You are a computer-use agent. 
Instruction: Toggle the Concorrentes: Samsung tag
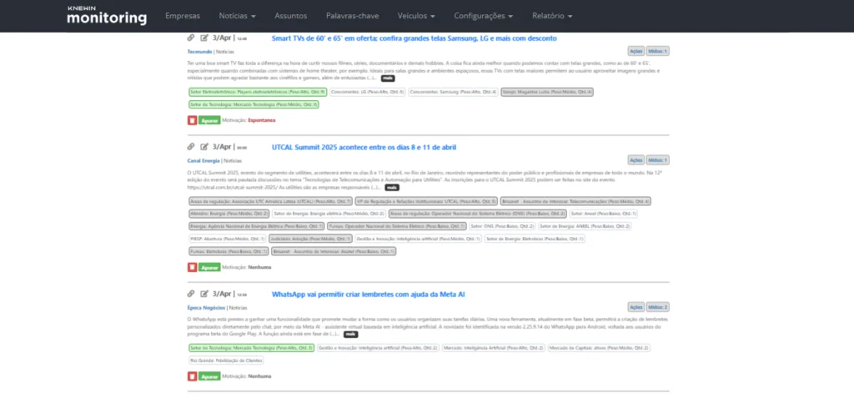click(453, 92)
